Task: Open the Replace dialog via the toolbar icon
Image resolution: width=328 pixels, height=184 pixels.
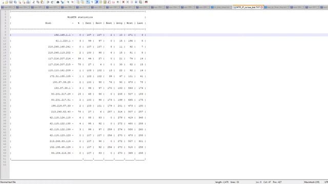Action: [62, 2]
